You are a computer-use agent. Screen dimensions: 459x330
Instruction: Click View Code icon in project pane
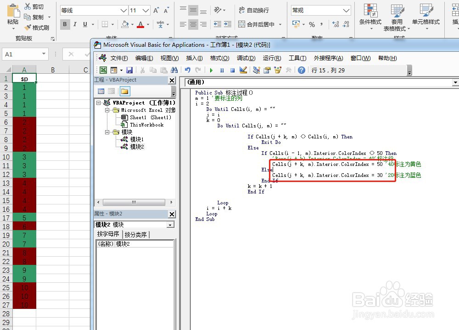(x=101, y=92)
